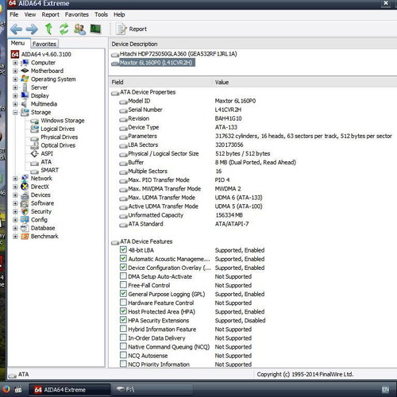The height and width of the screenshot is (397, 397).
Task: Click the Report document icon
Action: [x=121, y=29]
